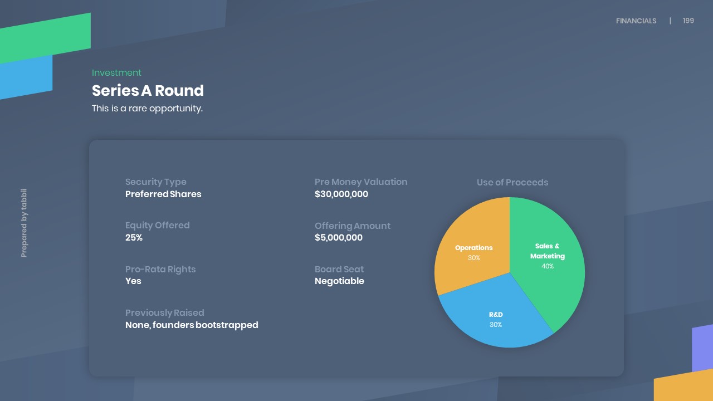Click the 'Yes' pro-rata value
The width and height of the screenshot is (713, 401).
[133, 281]
